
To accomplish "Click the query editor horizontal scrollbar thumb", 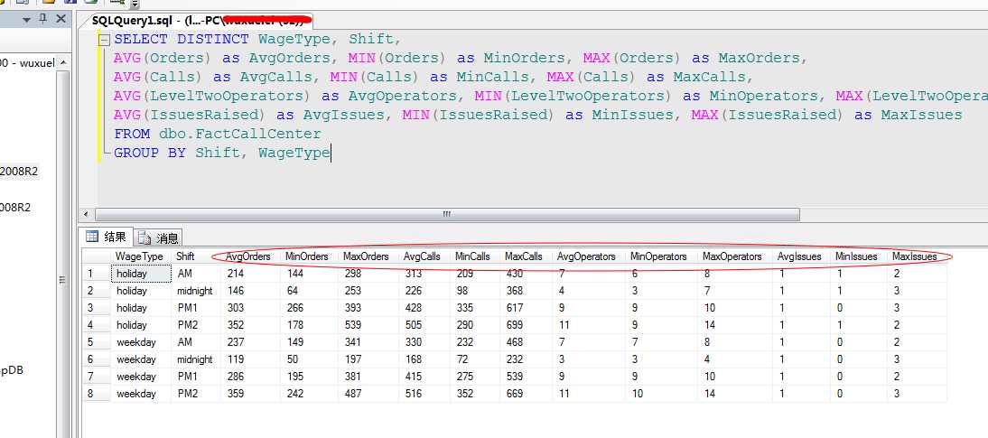I will [x=446, y=214].
